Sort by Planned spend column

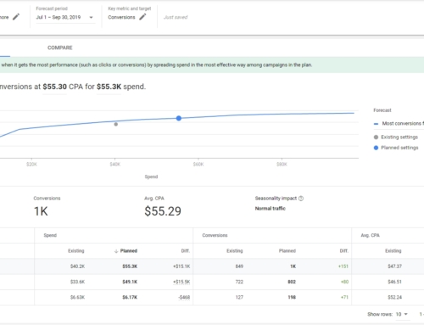[129, 251]
